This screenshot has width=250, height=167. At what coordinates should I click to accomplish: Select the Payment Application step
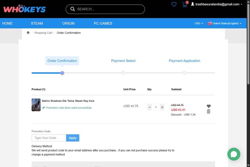184,61
